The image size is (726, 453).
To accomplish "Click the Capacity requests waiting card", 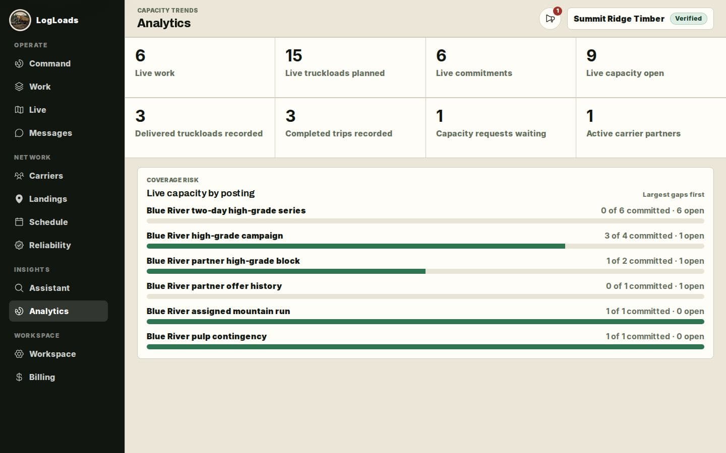I will click(501, 128).
